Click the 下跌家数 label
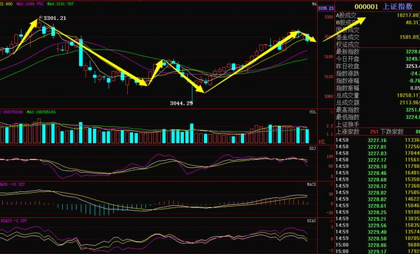Screen dimensions: 420x254 coord(392,131)
